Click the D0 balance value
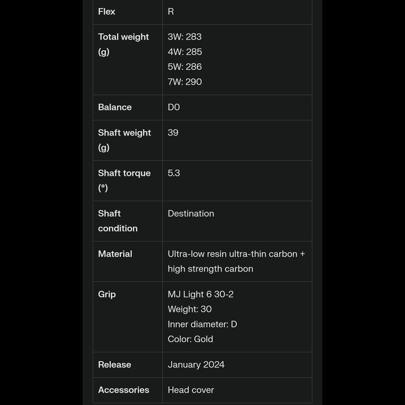This screenshot has height=405, width=405. [x=174, y=107]
